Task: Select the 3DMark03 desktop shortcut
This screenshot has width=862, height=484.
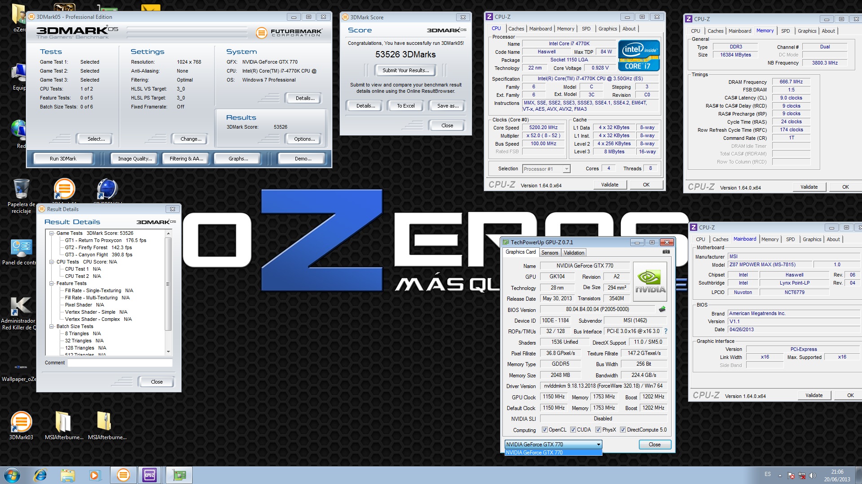Action: click(21, 425)
